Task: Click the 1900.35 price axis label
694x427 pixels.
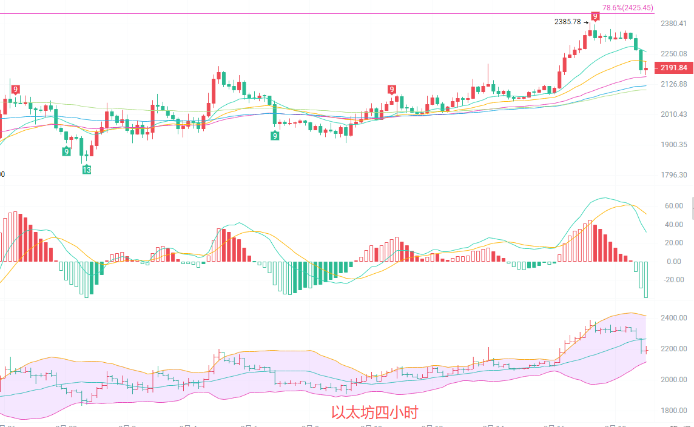Action: (674, 145)
